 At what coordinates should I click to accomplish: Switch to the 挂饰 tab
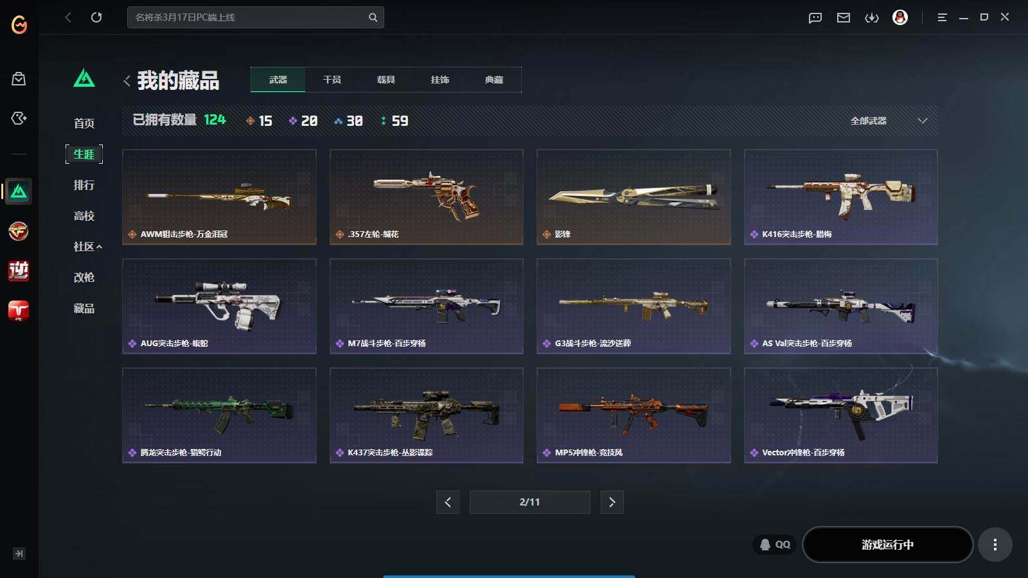pos(440,80)
